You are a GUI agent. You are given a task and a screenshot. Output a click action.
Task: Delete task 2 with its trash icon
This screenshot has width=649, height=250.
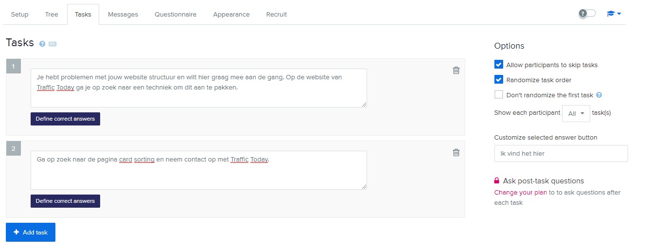click(456, 153)
